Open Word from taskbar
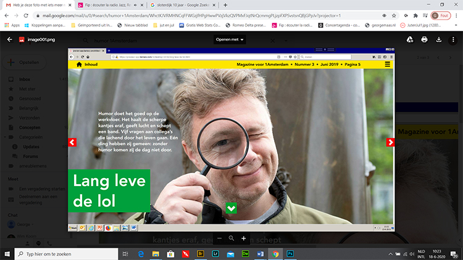 point(260,254)
